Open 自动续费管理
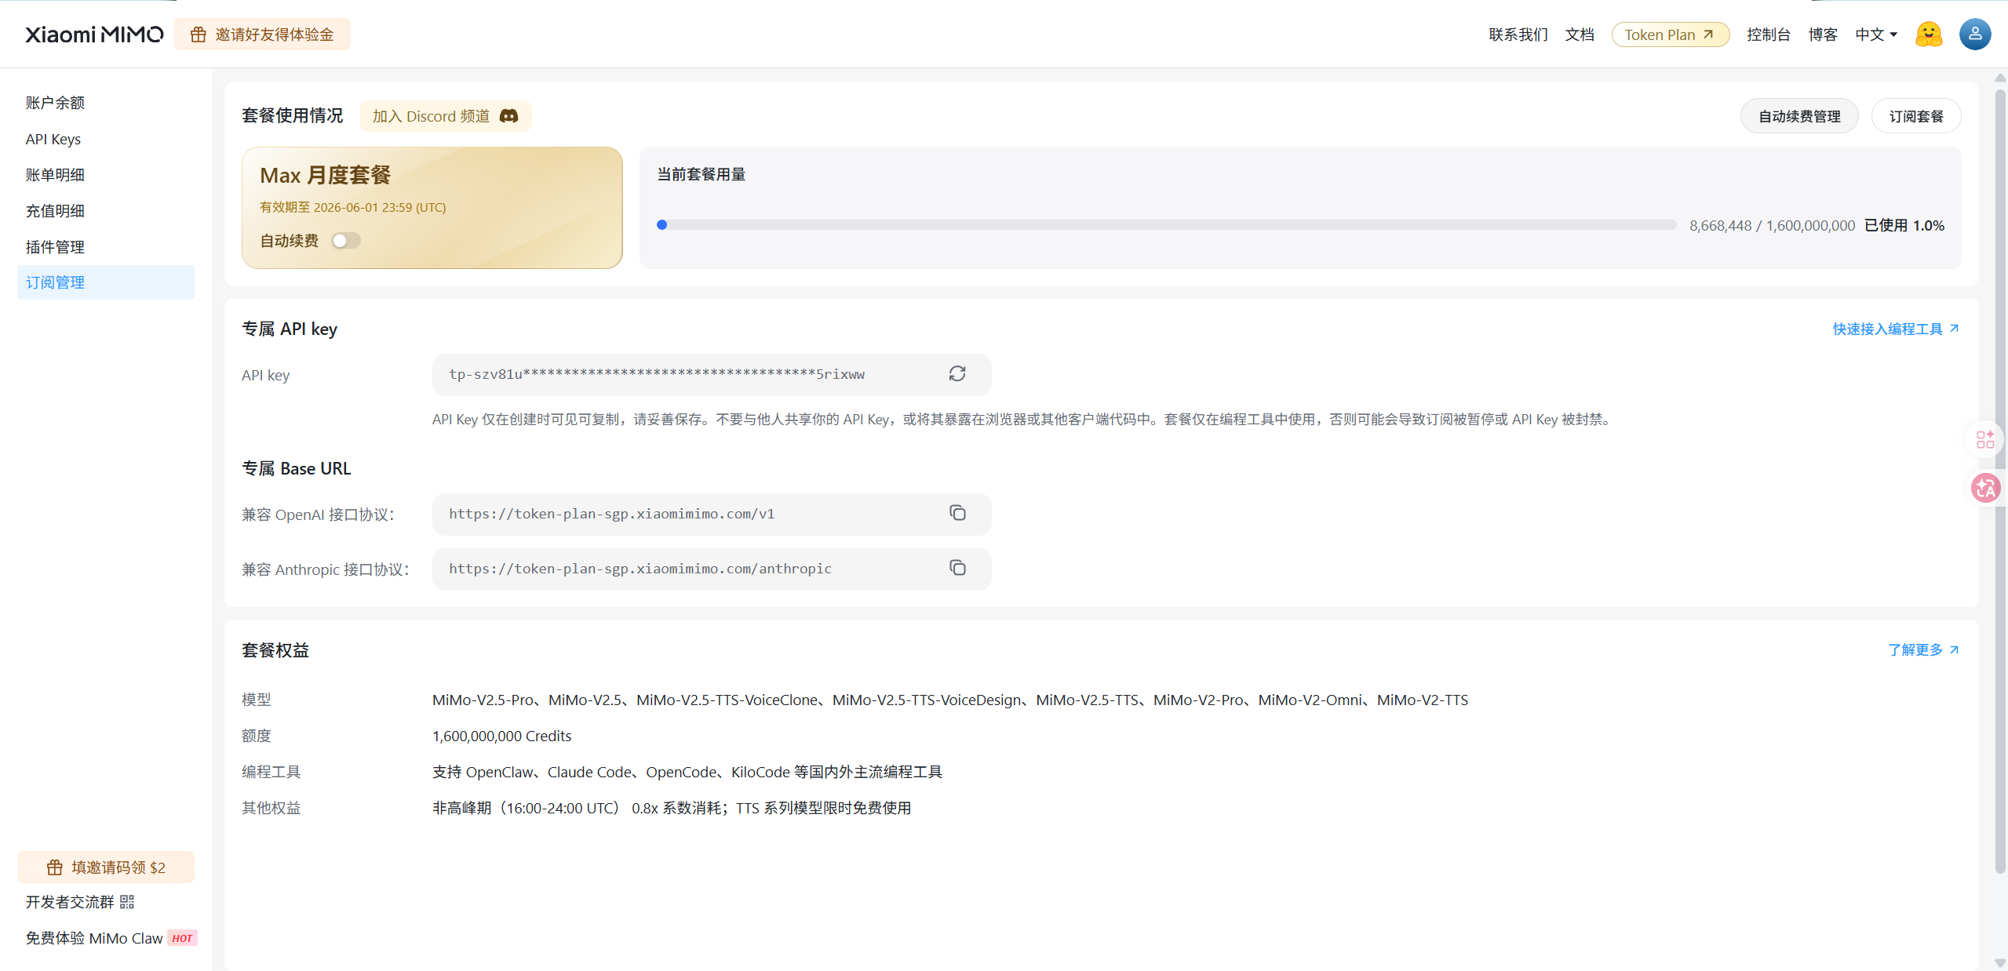2008x971 pixels. [x=1799, y=116]
